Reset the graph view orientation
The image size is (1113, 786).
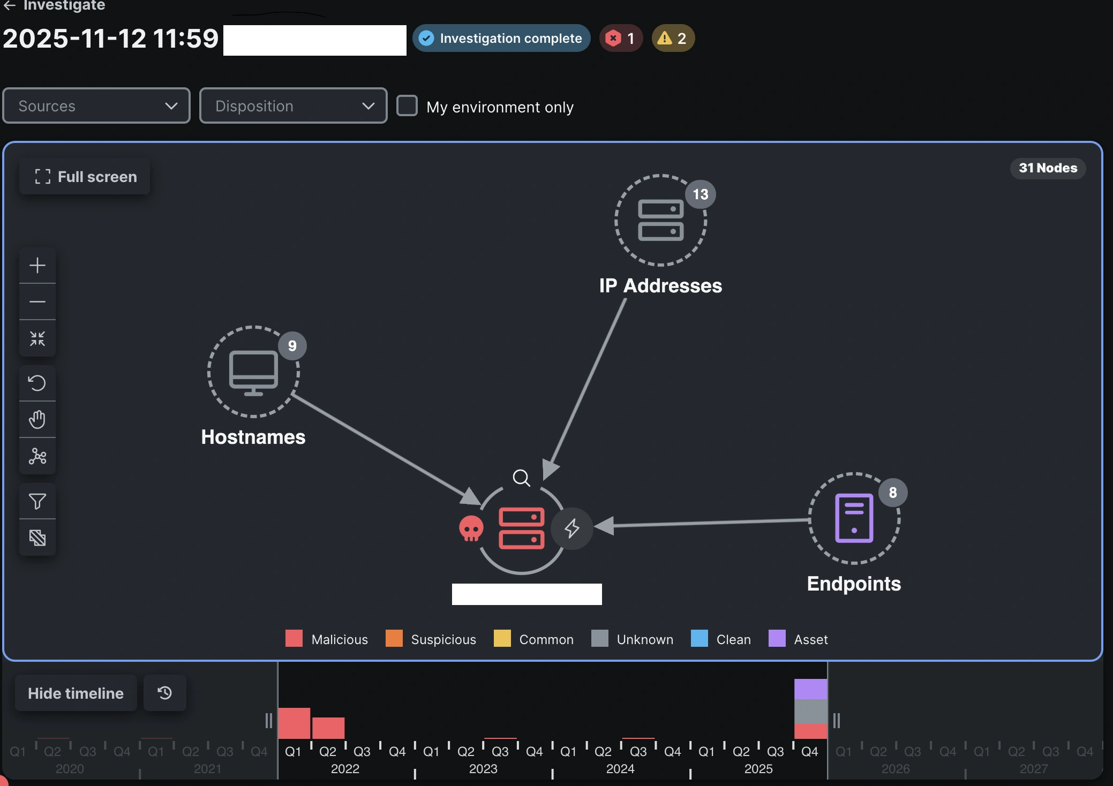click(37, 383)
